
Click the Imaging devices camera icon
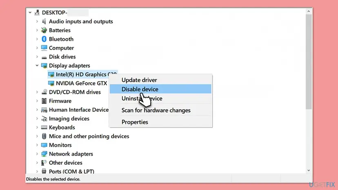pos(44,119)
